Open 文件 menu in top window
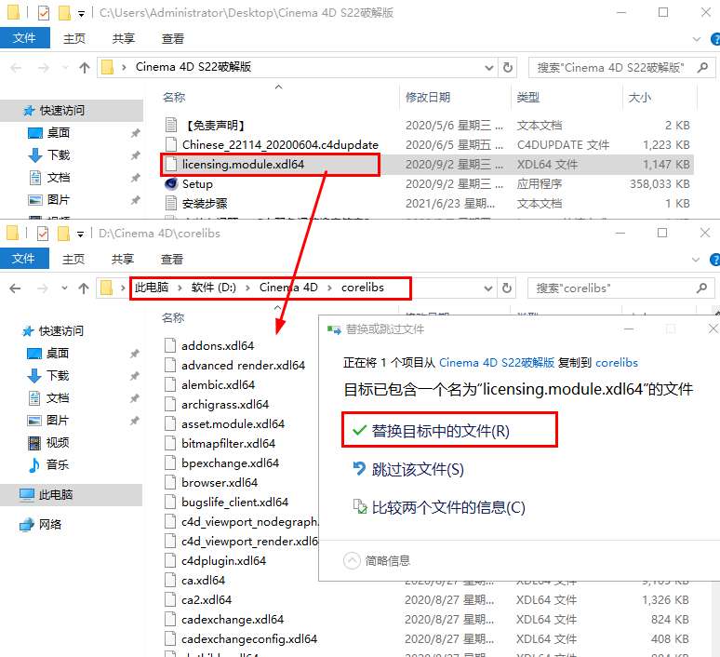 tap(25, 38)
